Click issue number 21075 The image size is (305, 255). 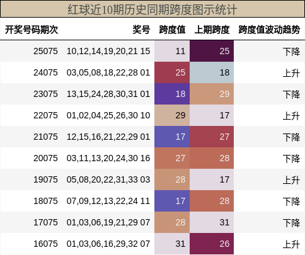tap(45, 137)
